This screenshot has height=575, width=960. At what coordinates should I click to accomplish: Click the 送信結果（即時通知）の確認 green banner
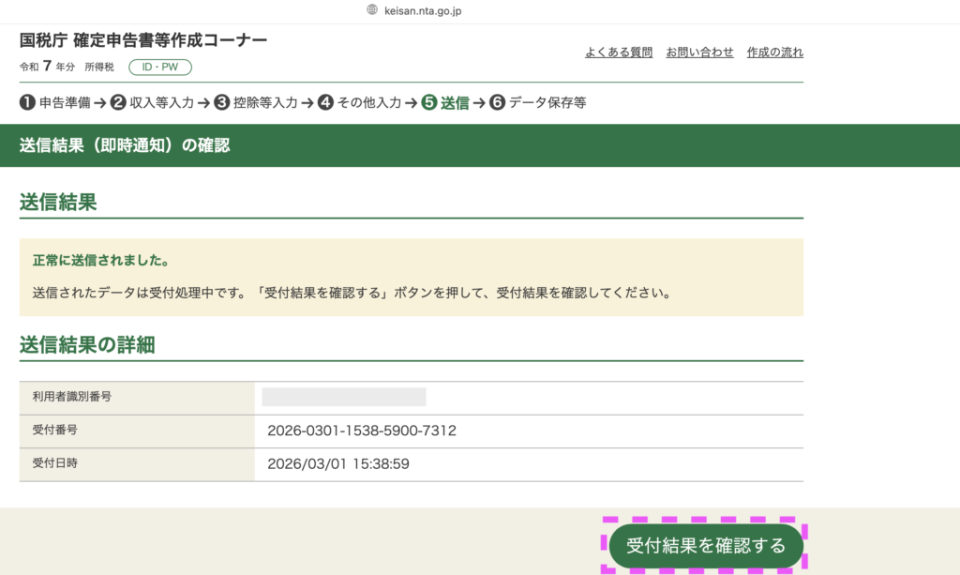point(125,145)
